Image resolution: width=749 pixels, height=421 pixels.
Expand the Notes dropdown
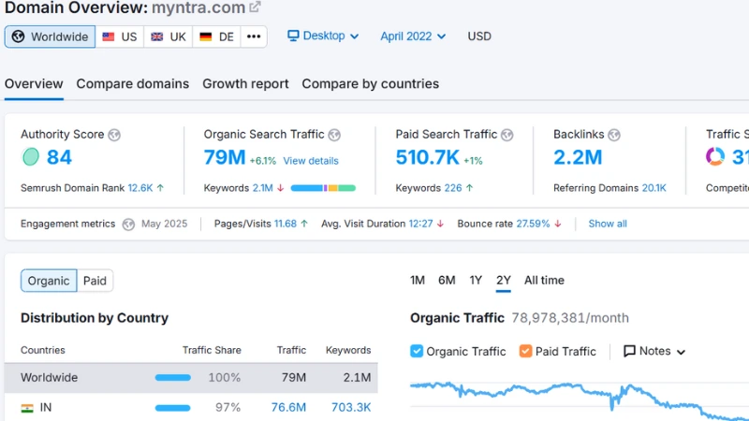click(x=654, y=352)
